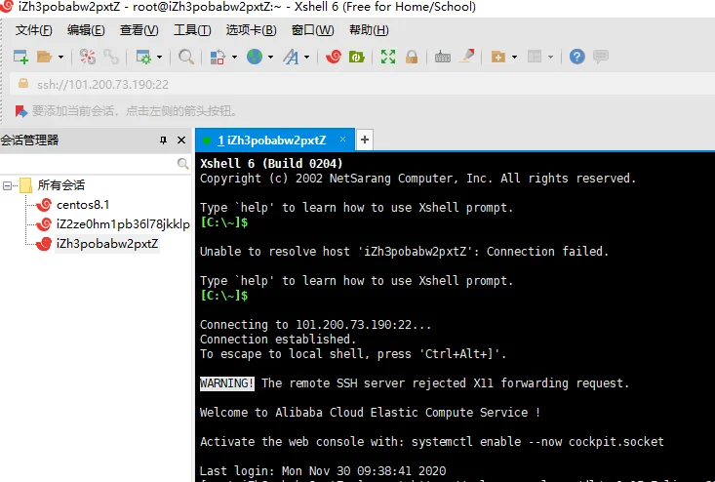Click the keyboard key mapping icon
The image size is (715, 482).
pos(442,58)
